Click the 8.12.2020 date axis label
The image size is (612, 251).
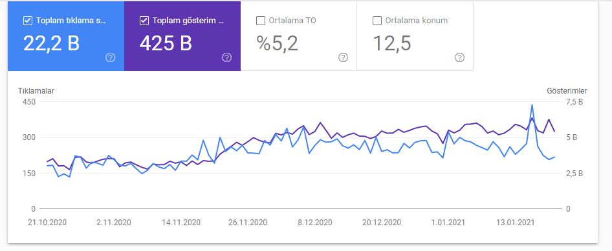(x=315, y=223)
